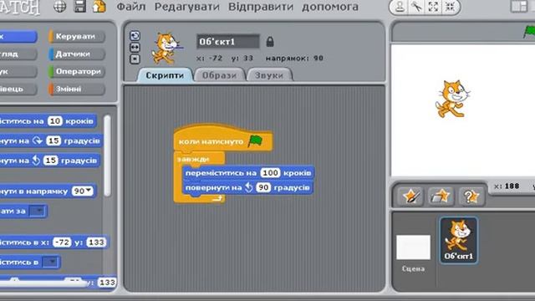Click the surprise sprite button
The width and height of the screenshot is (535, 301).
pyautogui.click(x=471, y=196)
